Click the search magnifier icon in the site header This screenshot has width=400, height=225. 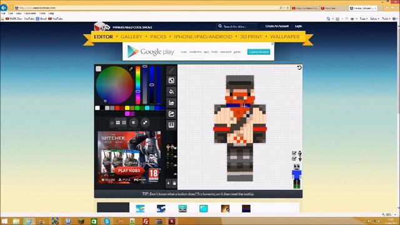click(220, 26)
